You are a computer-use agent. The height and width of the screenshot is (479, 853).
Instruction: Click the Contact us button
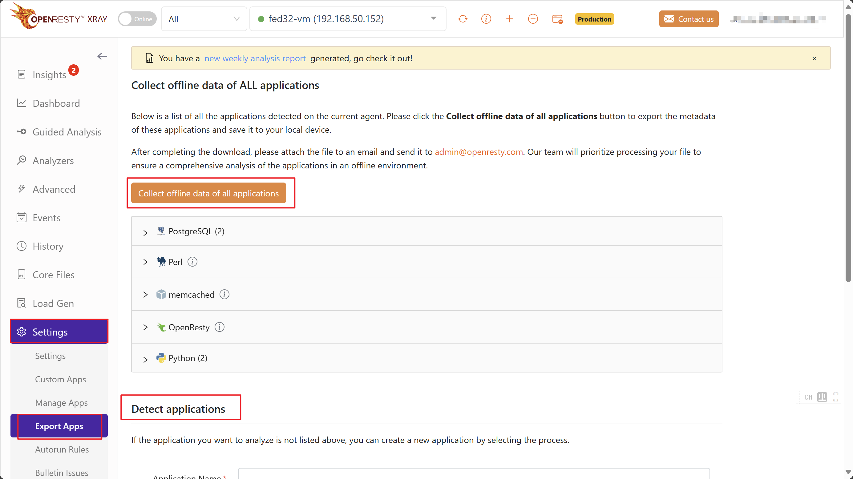(689, 19)
